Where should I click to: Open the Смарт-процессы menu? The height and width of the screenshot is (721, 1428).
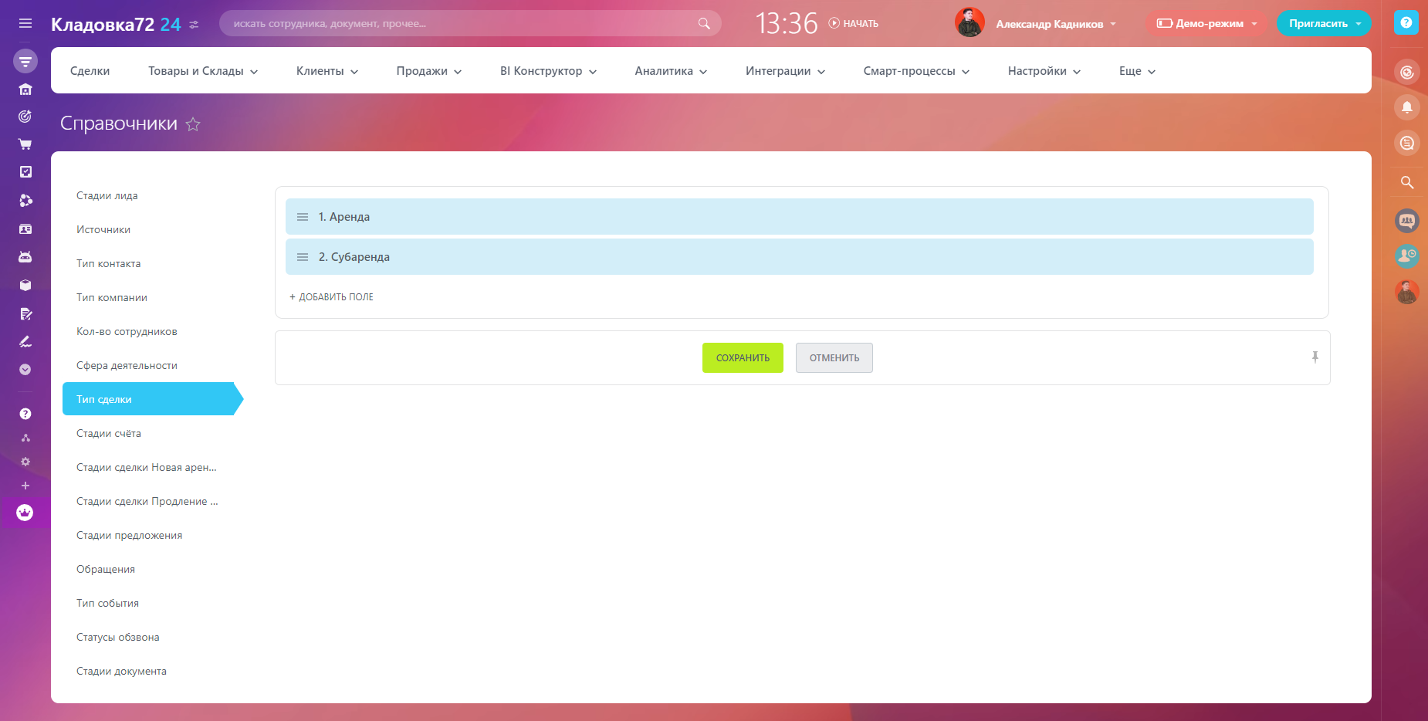click(x=916, y=71)
